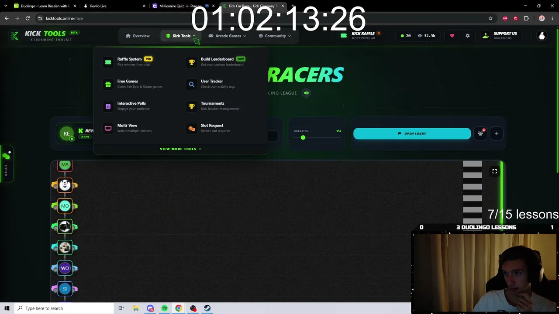Select the SI racer avatar
This screenshot has height=314, width=559.
[65, 289]
